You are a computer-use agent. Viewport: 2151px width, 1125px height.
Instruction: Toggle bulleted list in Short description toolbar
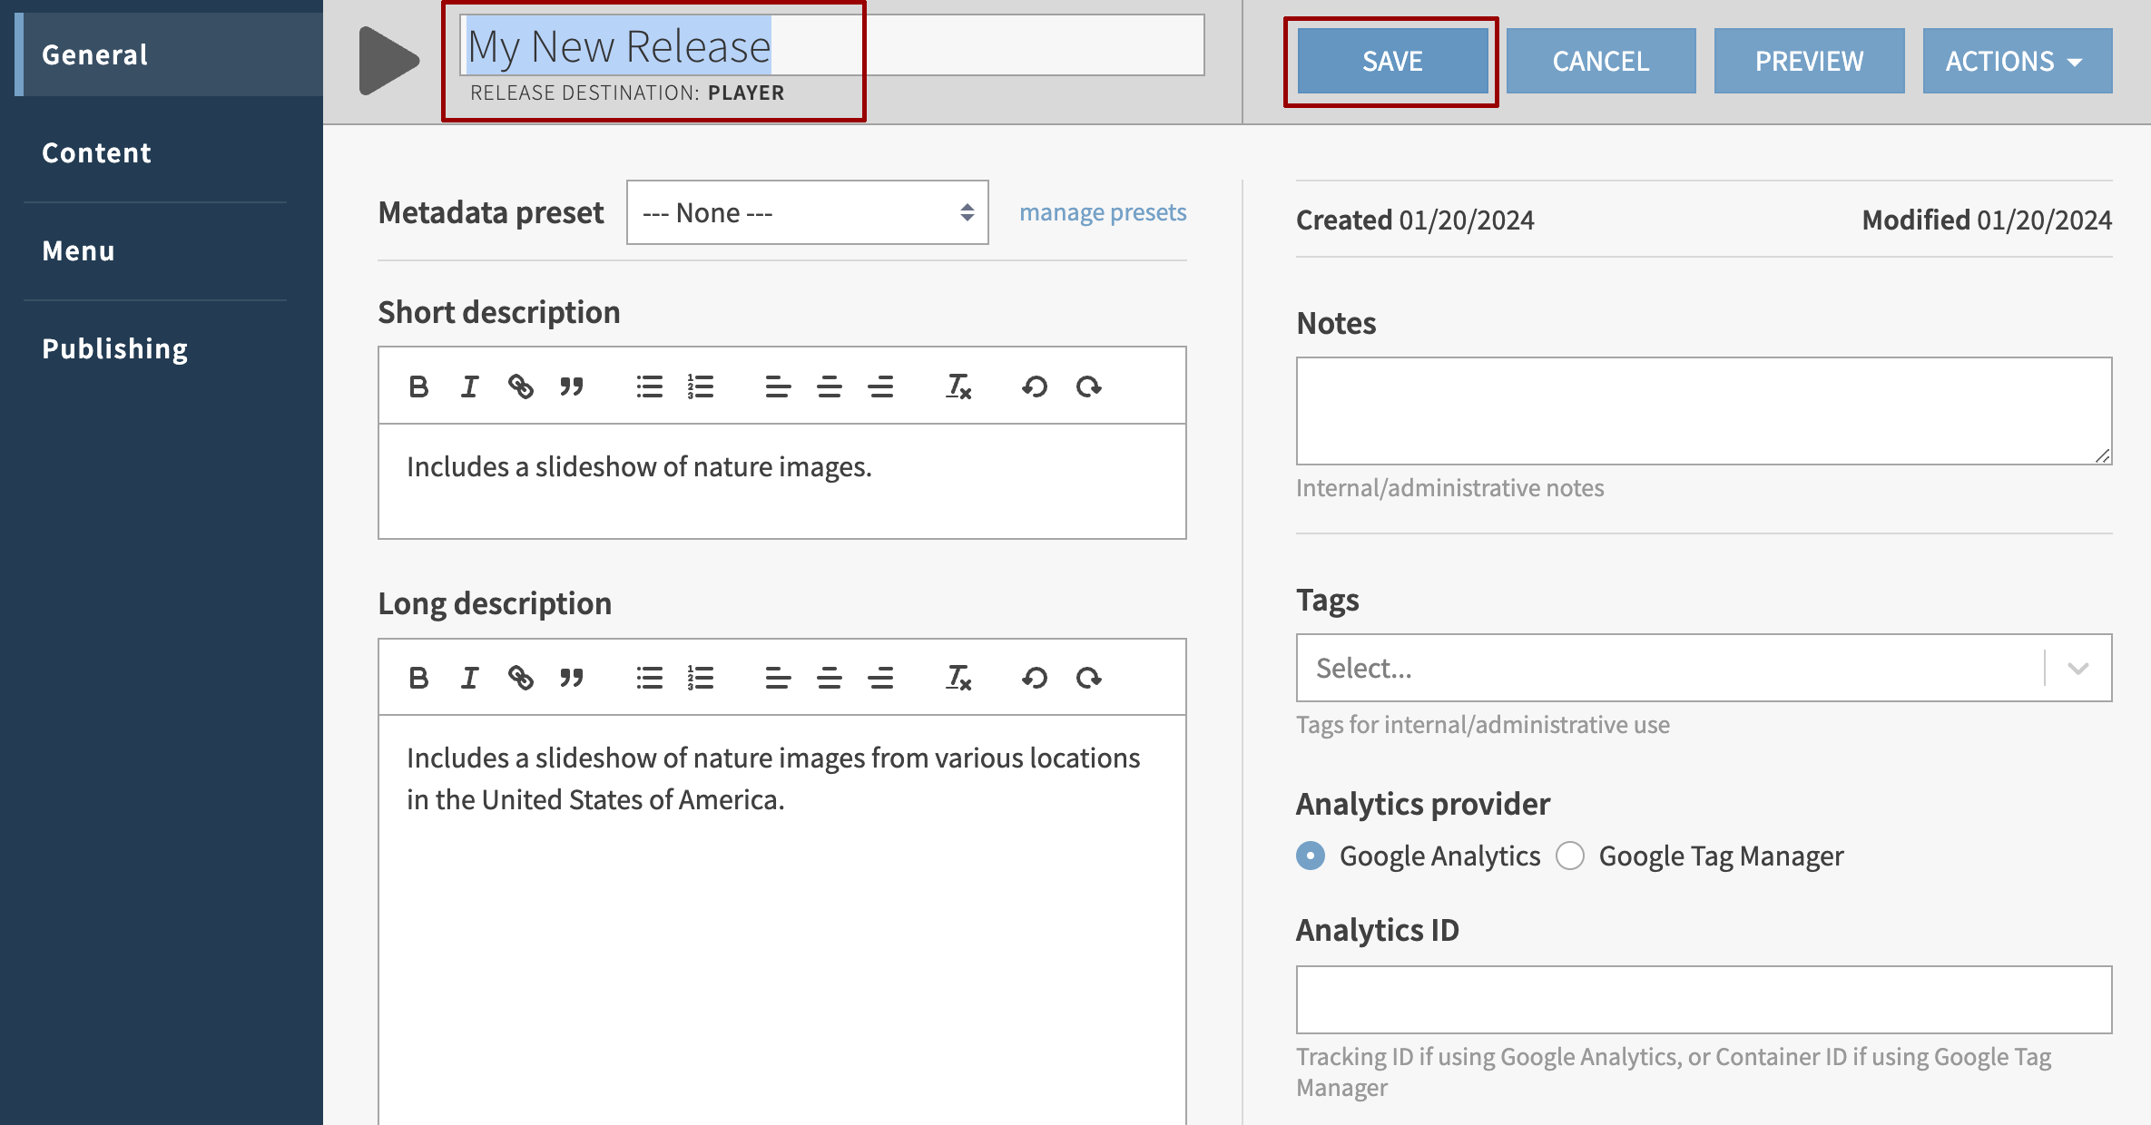coord(649,387)
